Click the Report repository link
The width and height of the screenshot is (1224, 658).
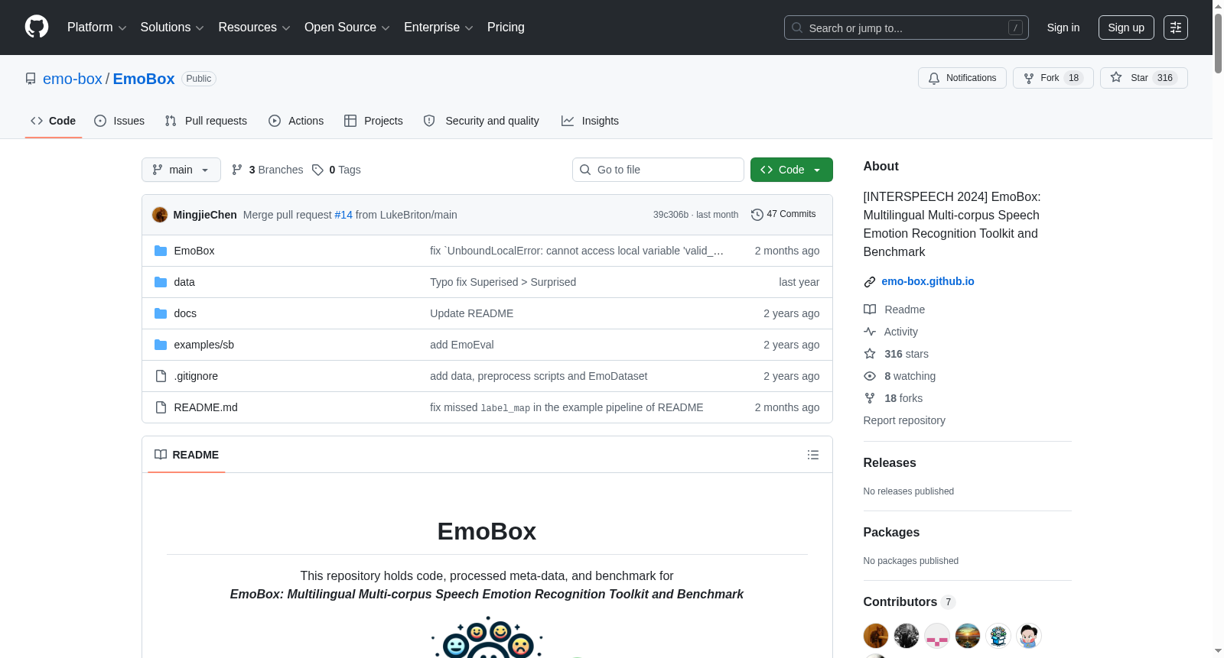pyautogui.click(x=904, y=420)
